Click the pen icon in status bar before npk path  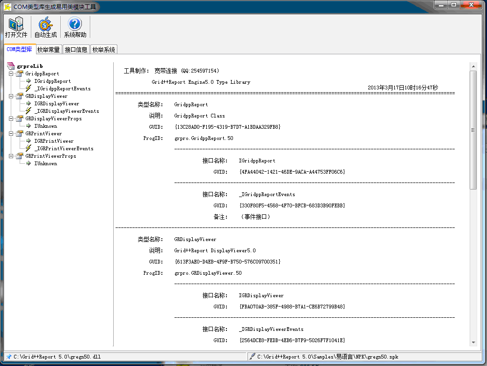(252, 356)
